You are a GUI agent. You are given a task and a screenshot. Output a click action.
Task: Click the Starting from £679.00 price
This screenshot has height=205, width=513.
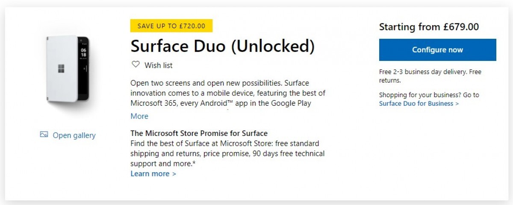click(429, 27)
